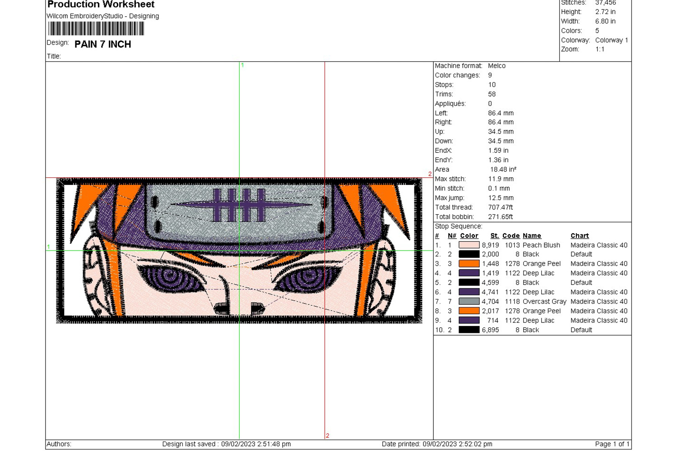
Task: Select the Orange Peel swatch in stop 3
Action: [469, 264]
